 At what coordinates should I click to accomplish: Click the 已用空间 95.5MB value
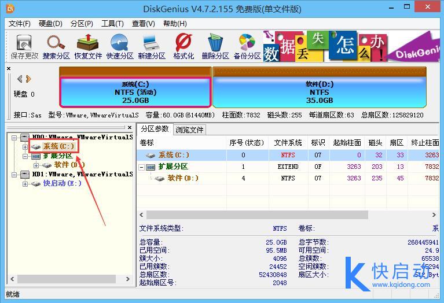[x=276, y=250]
